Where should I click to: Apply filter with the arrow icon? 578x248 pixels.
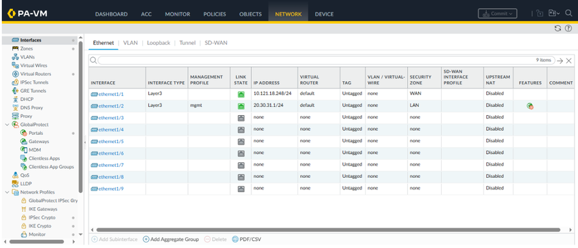tap(560, 61)
